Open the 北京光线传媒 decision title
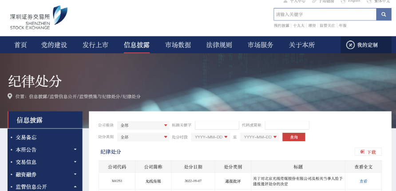The image size is (396, 191). [298, 181]
